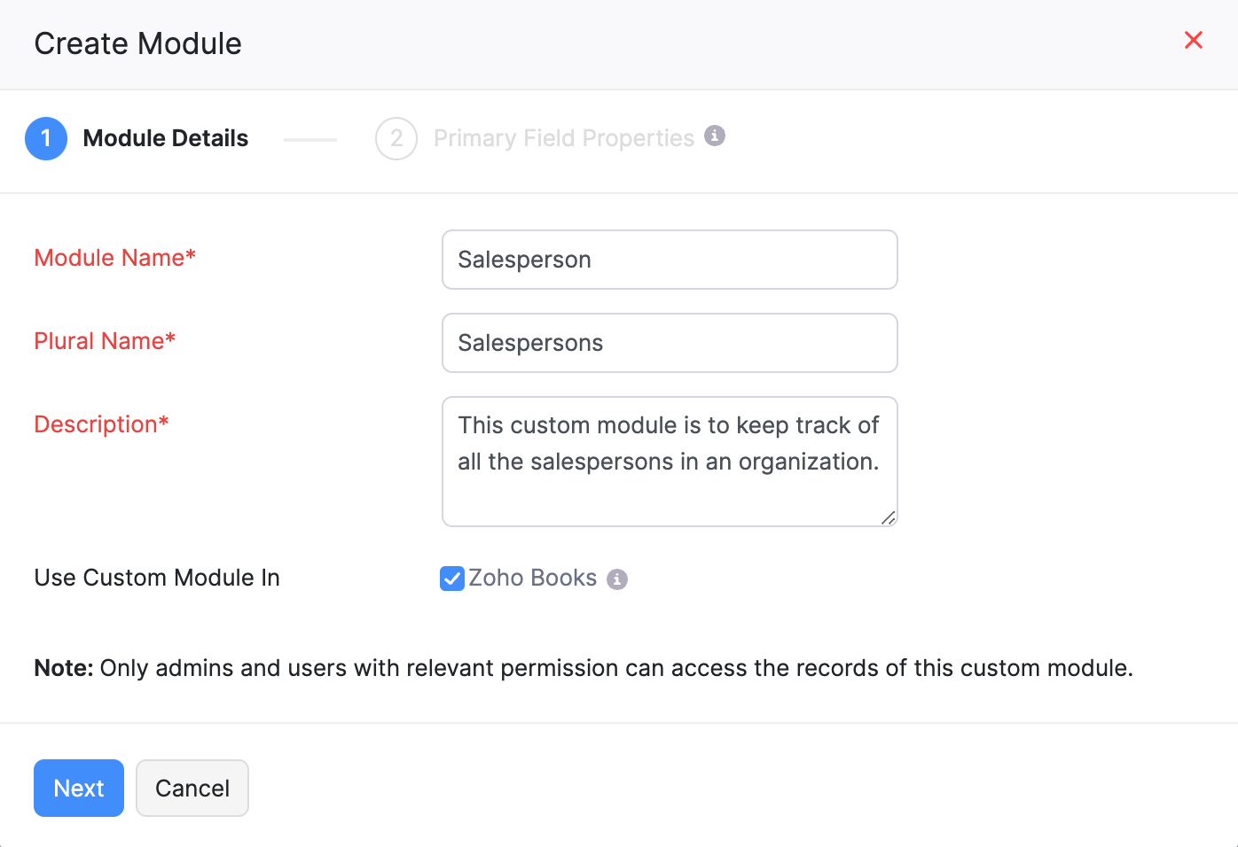Select the Salespersons value in Plural Name

pyautogui.click(x=530, y=343)
